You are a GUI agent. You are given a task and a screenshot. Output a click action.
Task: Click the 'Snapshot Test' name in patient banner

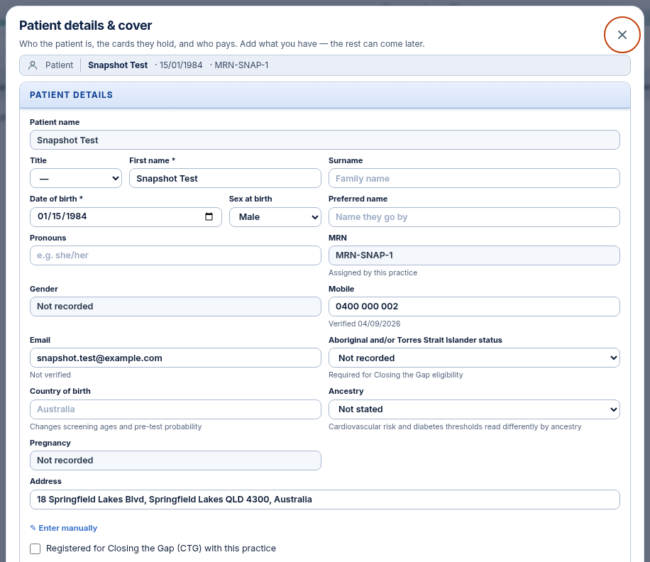(x=118, y=65)
